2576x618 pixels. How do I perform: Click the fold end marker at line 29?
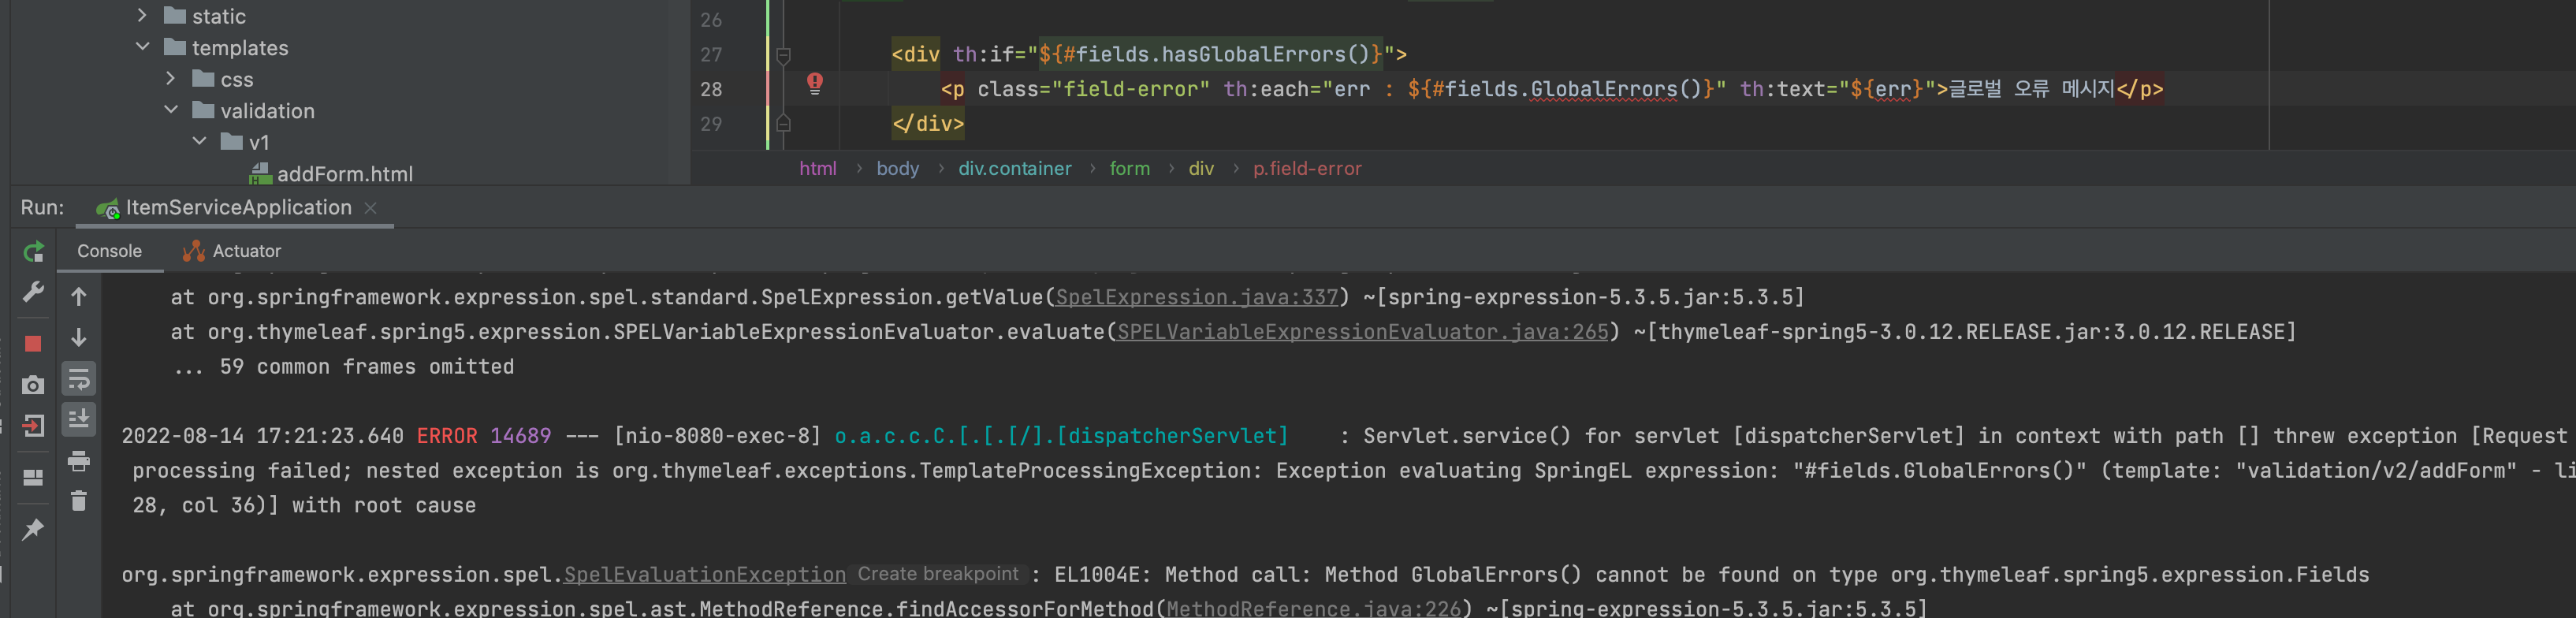coord(784,124)
